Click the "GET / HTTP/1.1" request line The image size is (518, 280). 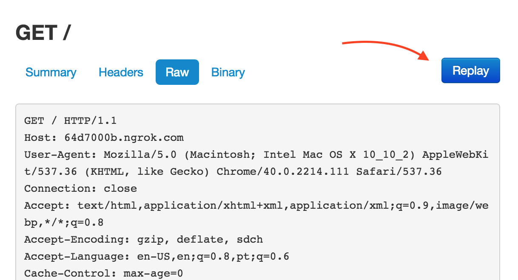70,121
